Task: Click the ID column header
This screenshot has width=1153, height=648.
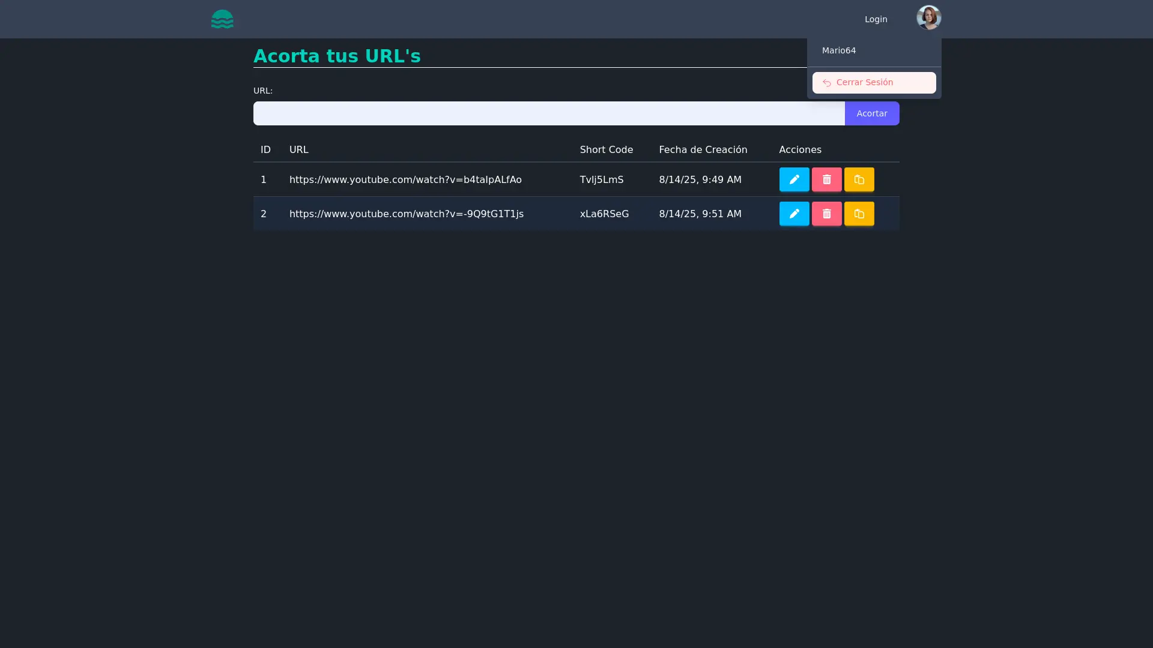Action: tap(265, 149)
